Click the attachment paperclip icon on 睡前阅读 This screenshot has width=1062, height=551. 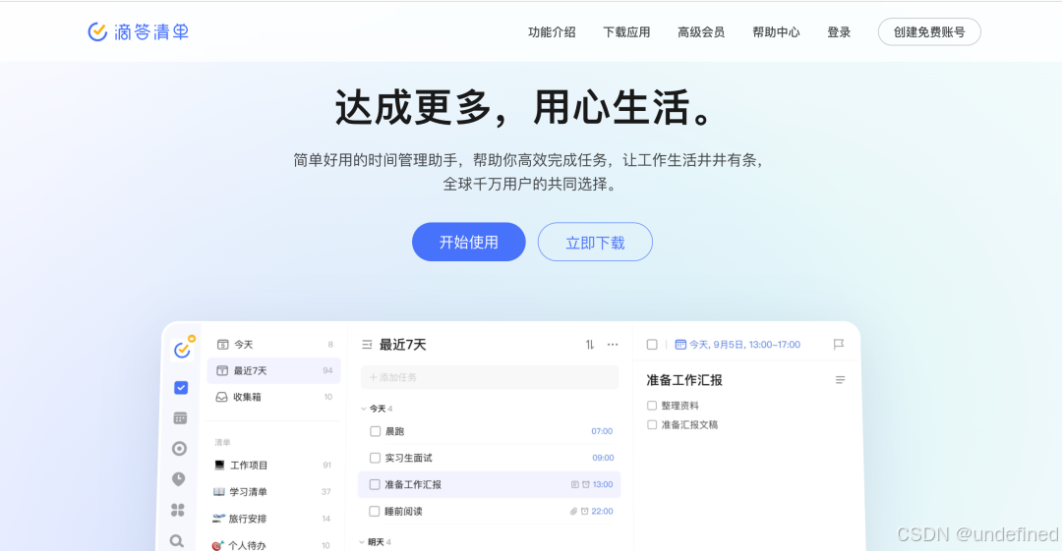point(573,511)
